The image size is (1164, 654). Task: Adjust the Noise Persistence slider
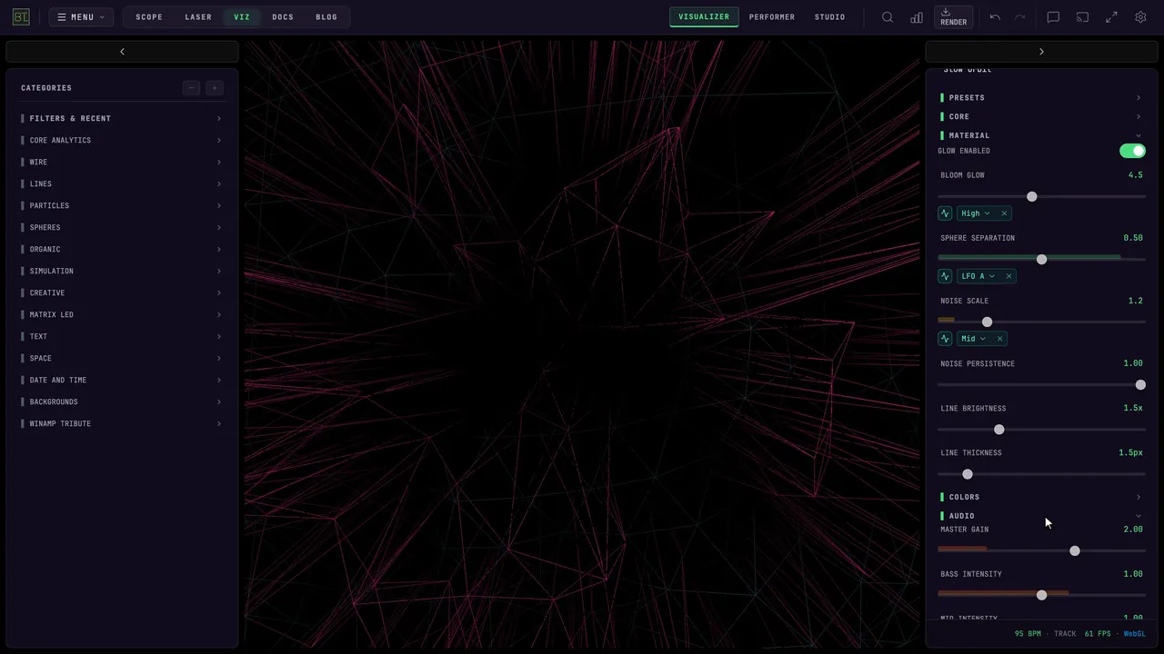coord(1041,384)
